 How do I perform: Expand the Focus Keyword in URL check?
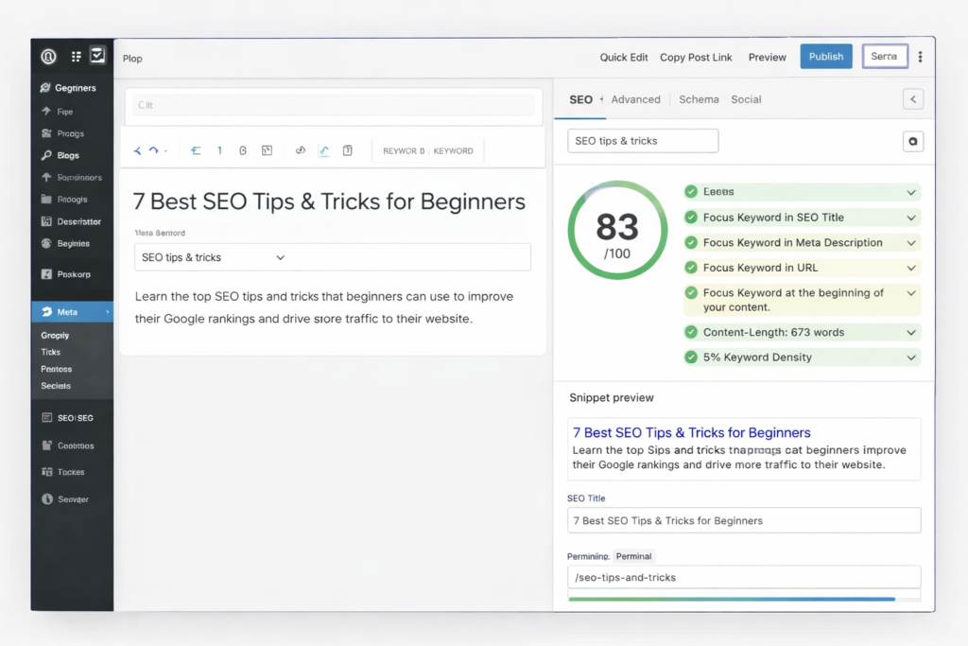point(910,268)
